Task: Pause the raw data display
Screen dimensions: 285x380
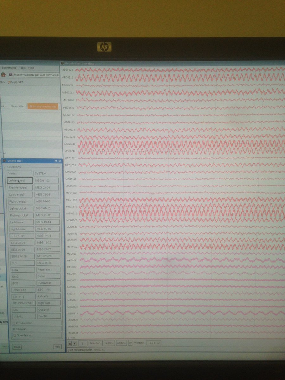Action: coord(83,343)
